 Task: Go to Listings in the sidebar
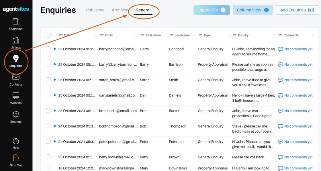point(16,43)
